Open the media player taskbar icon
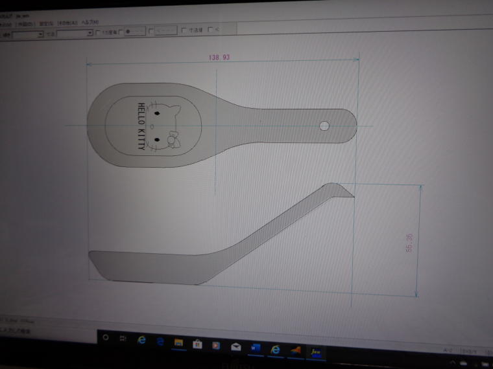This screenshot has width=493, height=369. click(216, 346)
